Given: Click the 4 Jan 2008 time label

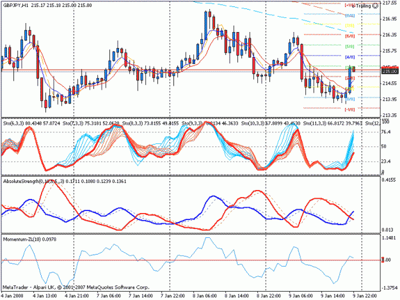Looking at the screenshot, I should click(x=12, y=296).
